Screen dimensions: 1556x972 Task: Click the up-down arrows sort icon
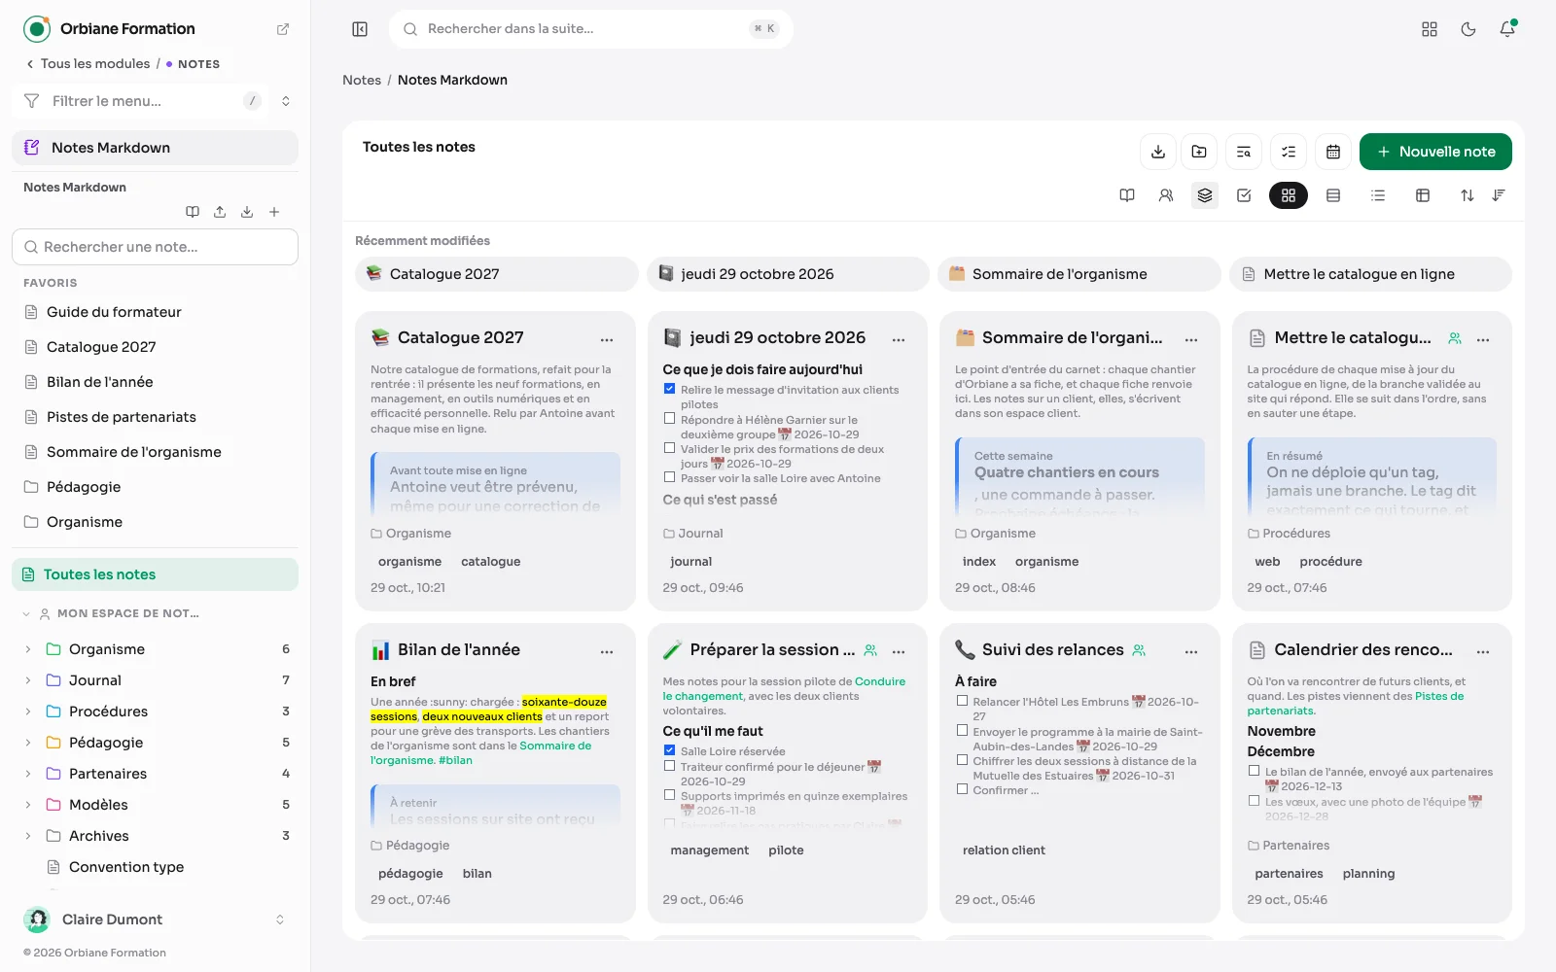[1468, 195]
